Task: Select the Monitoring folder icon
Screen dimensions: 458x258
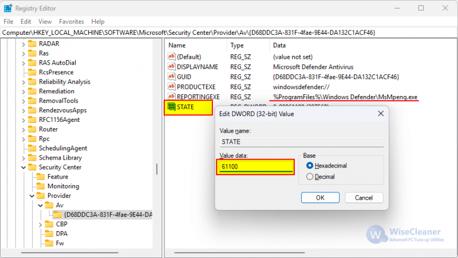Action: coord(41,186)
